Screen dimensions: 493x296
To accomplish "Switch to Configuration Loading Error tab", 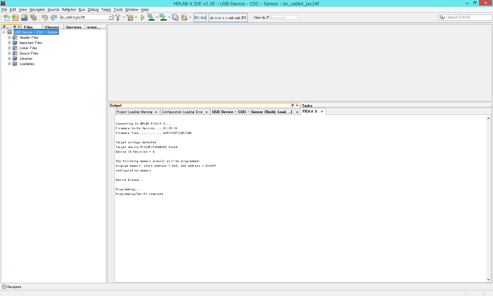I will pos(182,112).
